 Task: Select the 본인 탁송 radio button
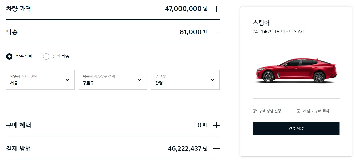pos(46,56)
